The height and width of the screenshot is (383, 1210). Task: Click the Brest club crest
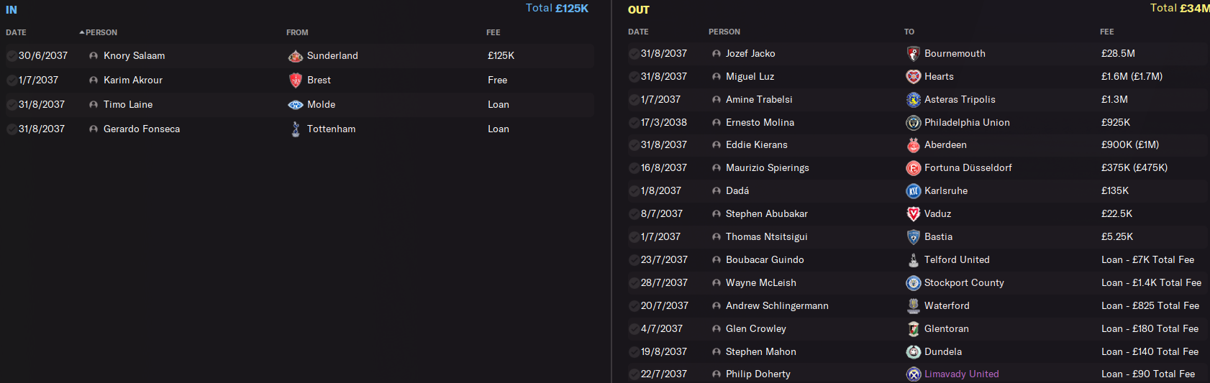point(295,80)
